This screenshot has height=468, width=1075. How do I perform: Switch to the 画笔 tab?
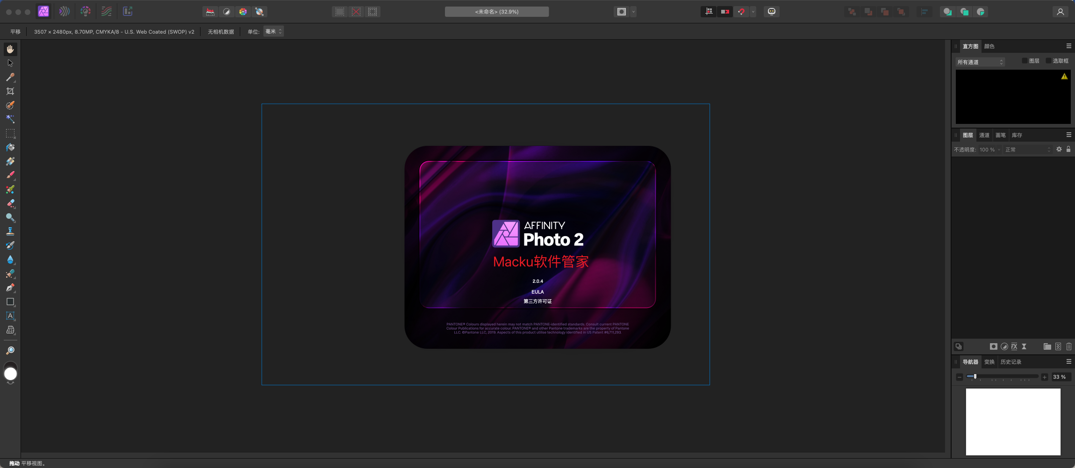[1001, 135]
